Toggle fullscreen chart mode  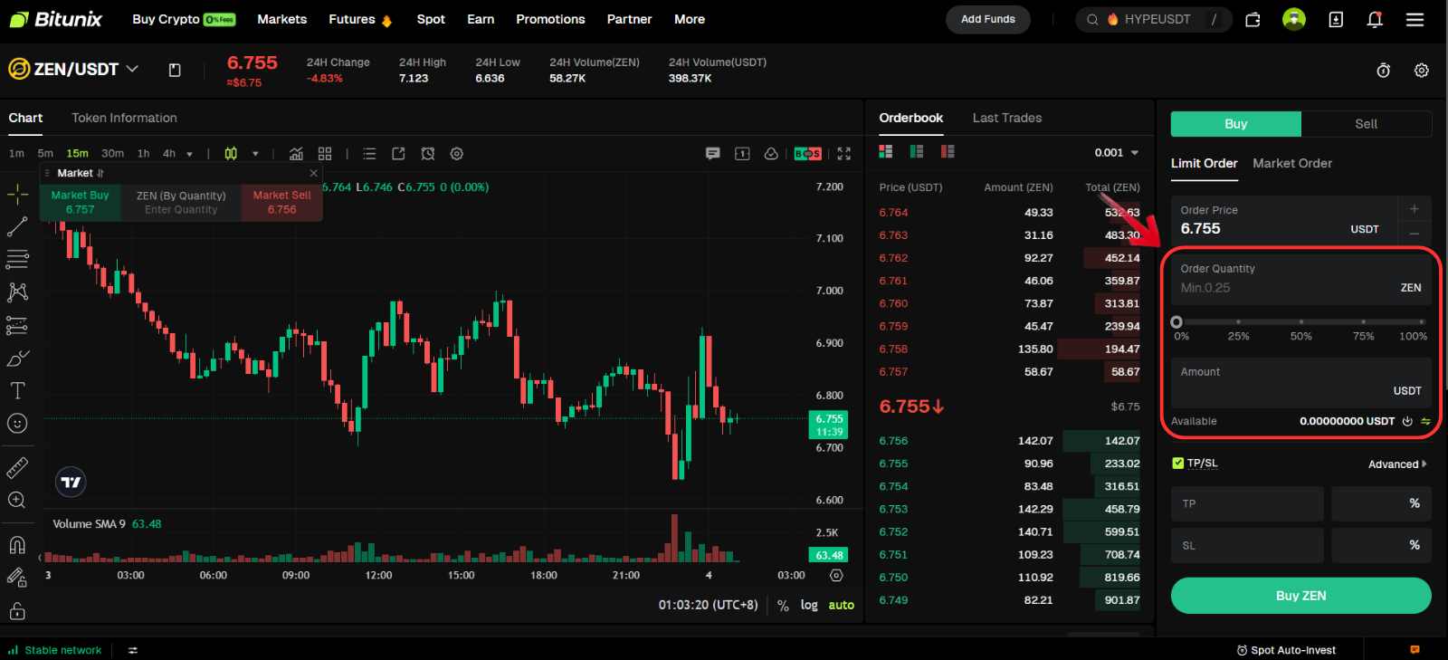844,154
